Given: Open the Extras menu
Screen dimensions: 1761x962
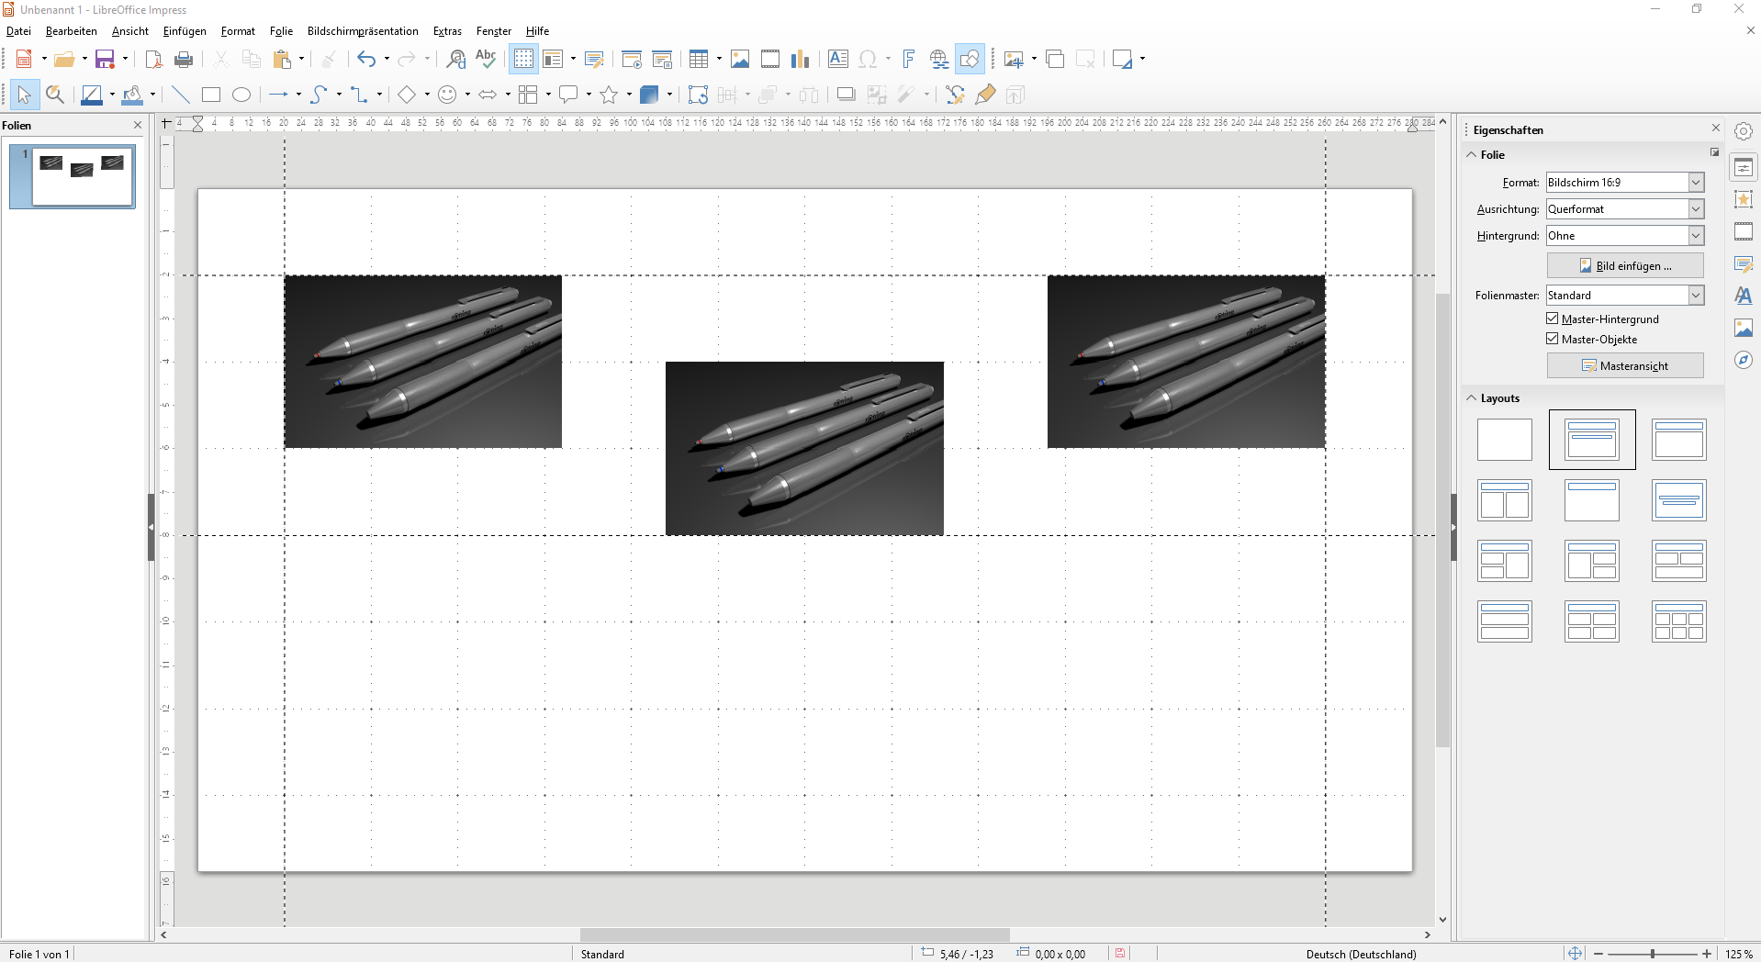Looking at the screenshot, I should 447,31.
